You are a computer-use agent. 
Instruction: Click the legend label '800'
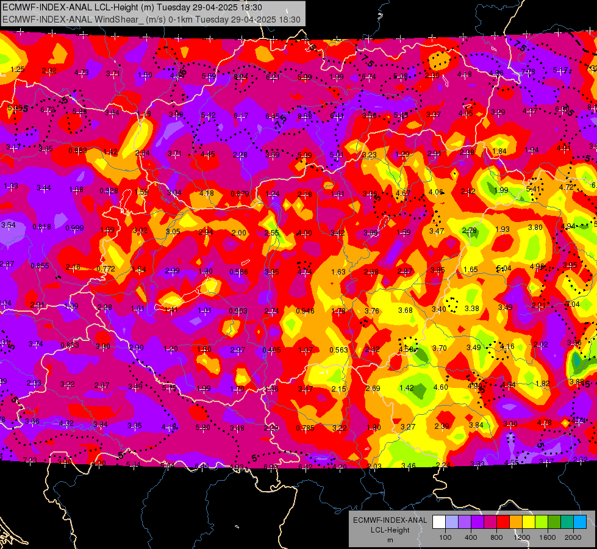(x=496, y=537)
